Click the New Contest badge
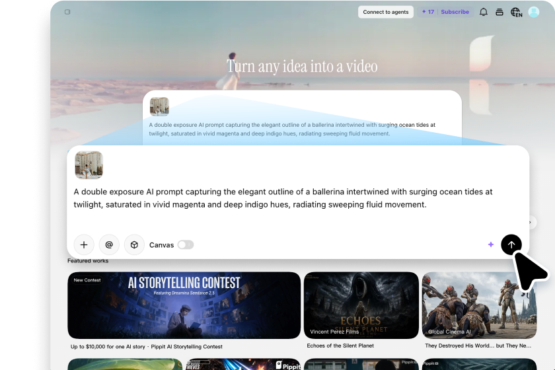 [87, 280]
